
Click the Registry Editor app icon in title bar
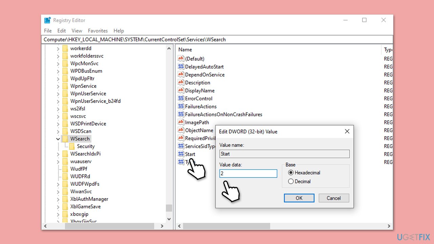(x=47, y=20)
